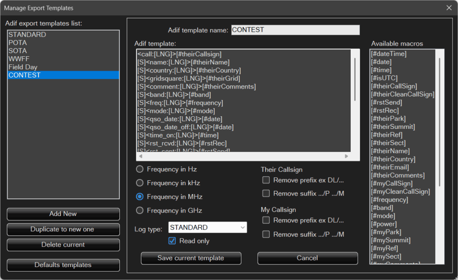Screen dimensions: 458x280
Task: Click the Cancel button
Action: 307,258
